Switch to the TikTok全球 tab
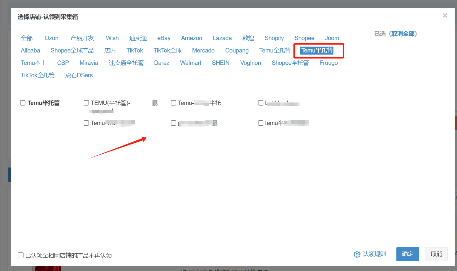457x271 pixels. tap(168, 50)
